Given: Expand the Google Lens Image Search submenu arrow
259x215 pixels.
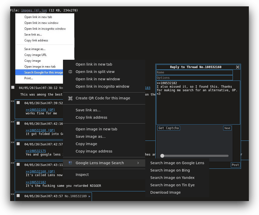Looking at the screenshot, I should [138, 163].
